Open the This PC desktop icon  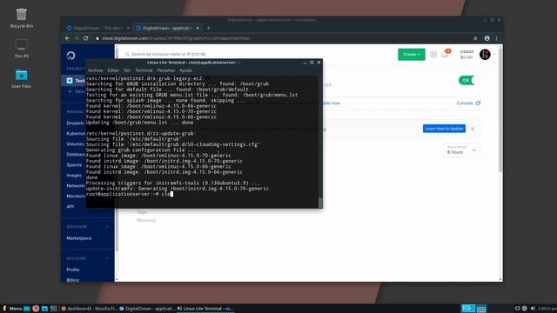(21, 49)
